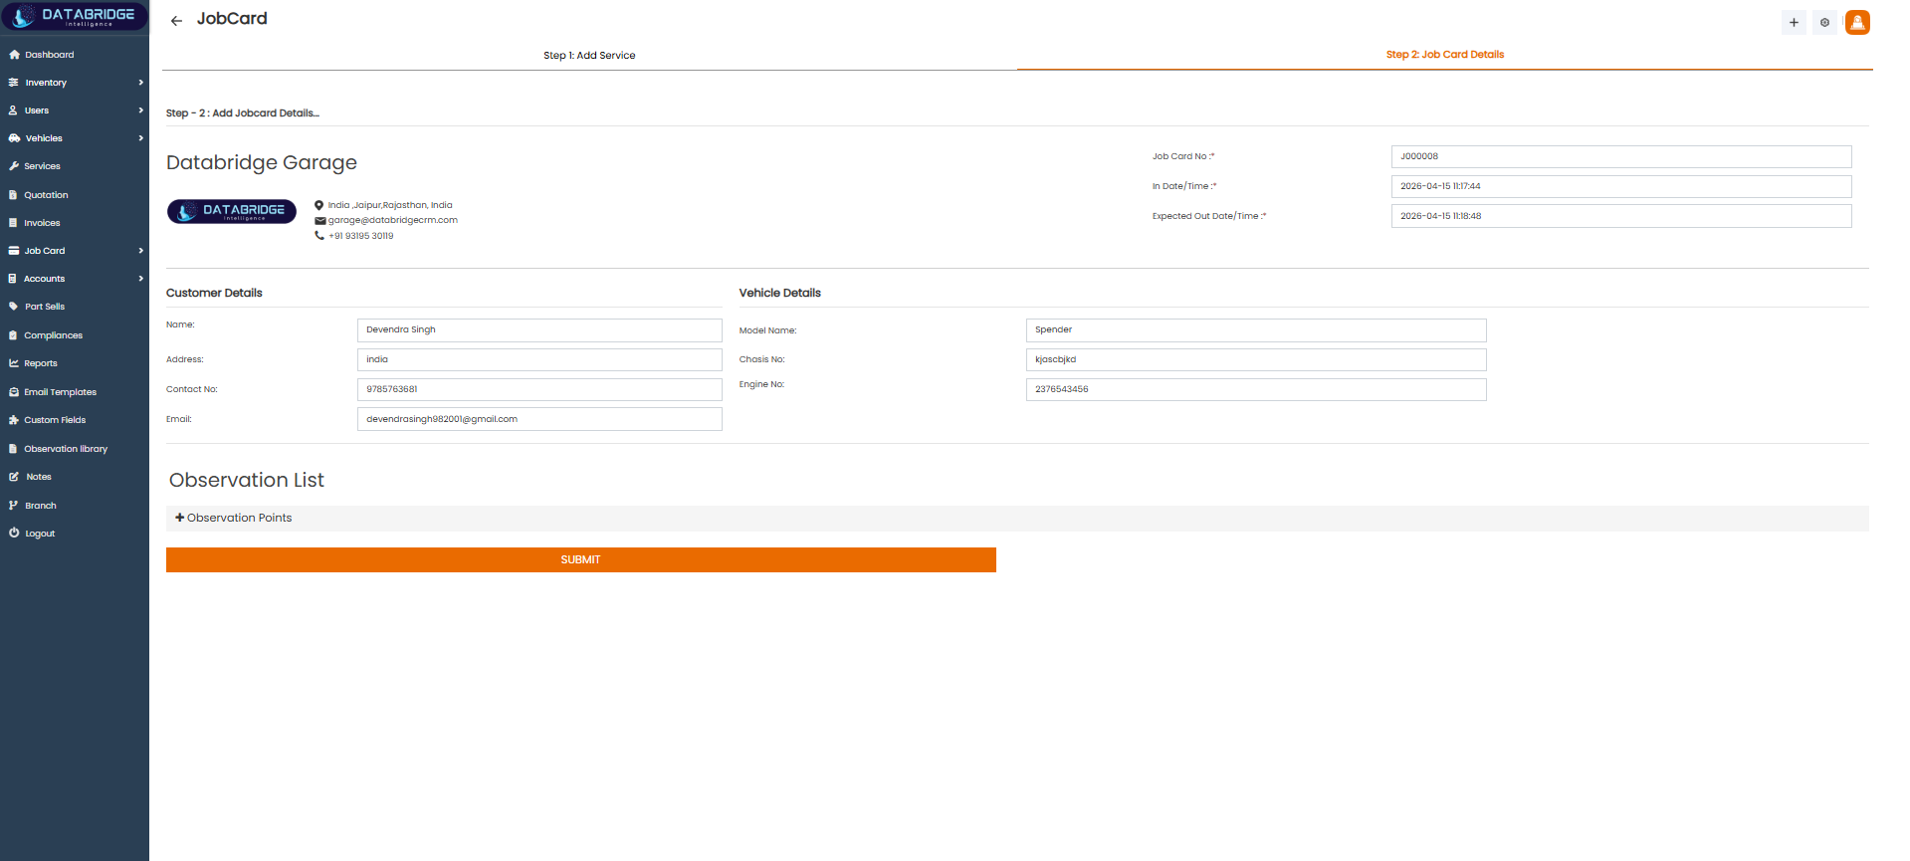The width and height of the screenshot is (1910, 861).
Task: Click the Model Name field
Action: (1256, 330)
